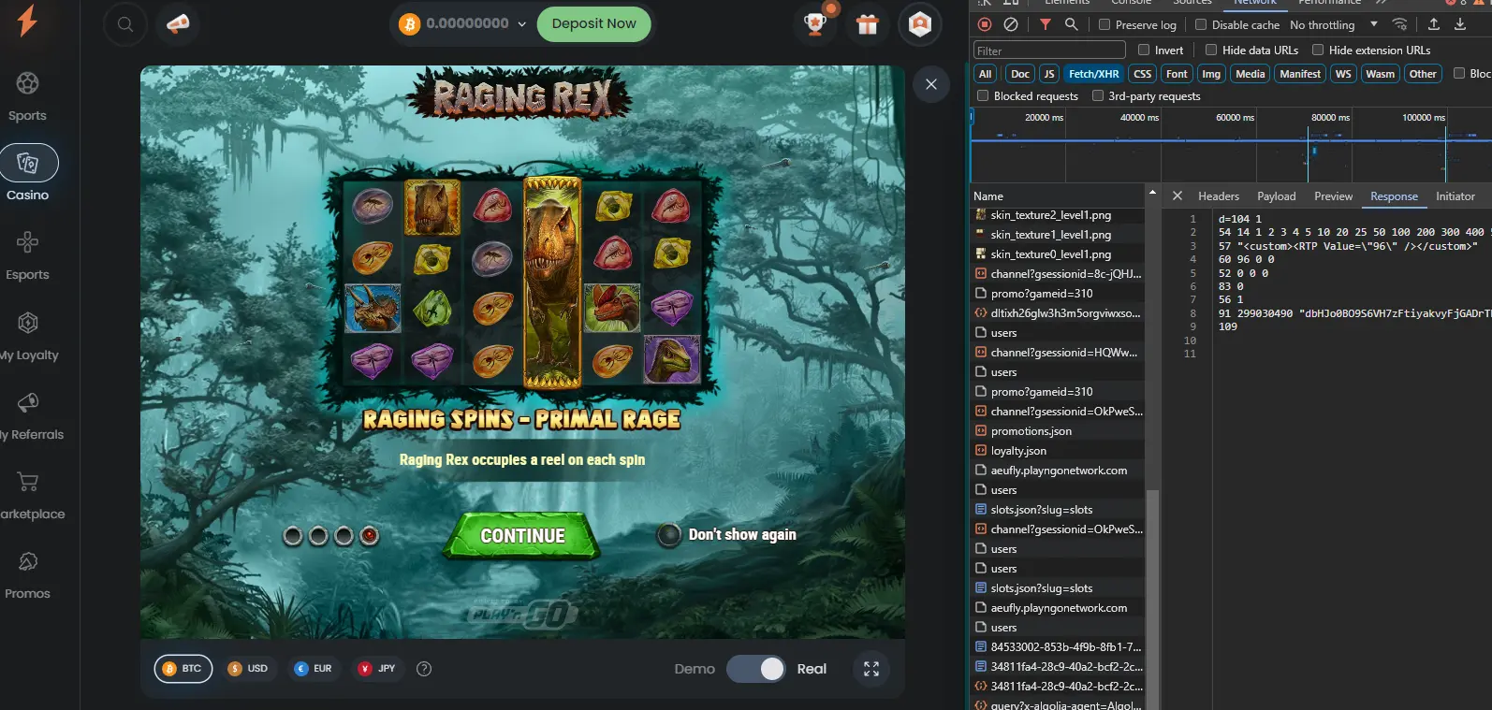Open the Payload tab
The height and width of the screenshot is (710, 1492).
click(1277, 196)
